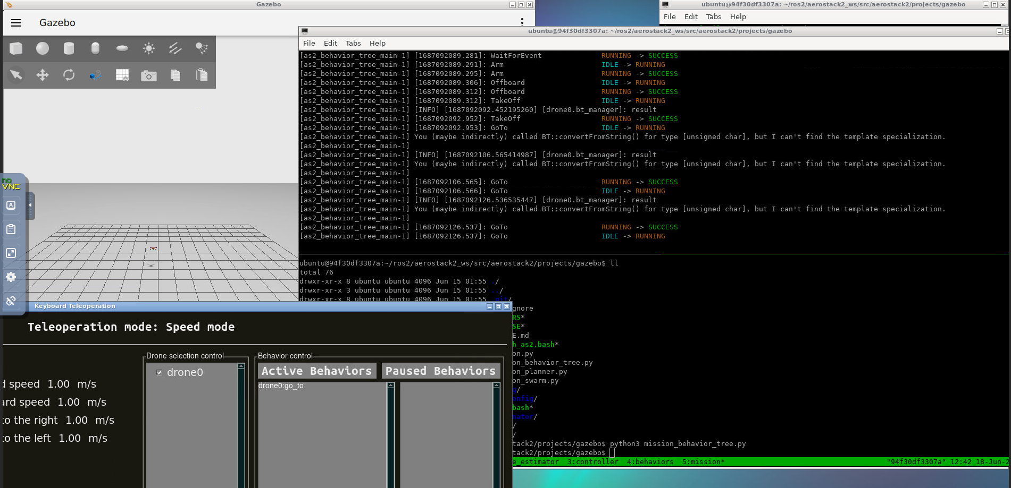Select Gazebo's translate tool
Screen dimensions: 1011x488
point(43,75)
